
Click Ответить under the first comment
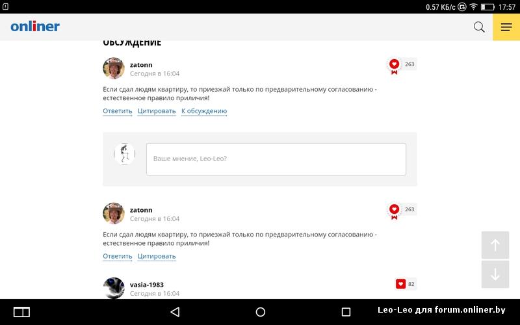point(118,111)
